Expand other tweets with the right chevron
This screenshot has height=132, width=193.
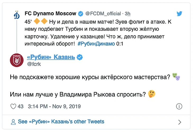tap(180, 122)
